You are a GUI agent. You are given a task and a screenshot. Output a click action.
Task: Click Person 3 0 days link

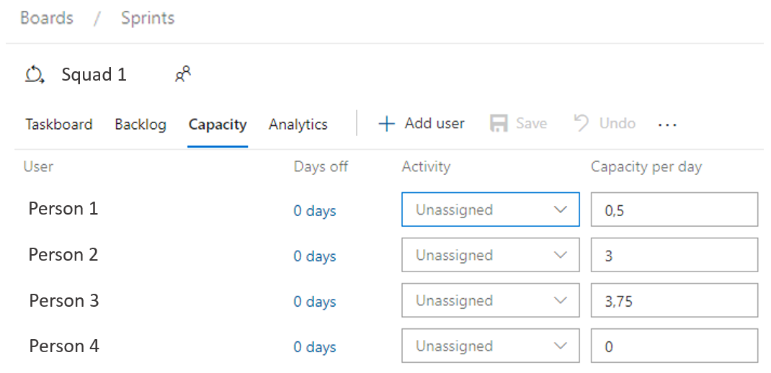tap(315, 301)
